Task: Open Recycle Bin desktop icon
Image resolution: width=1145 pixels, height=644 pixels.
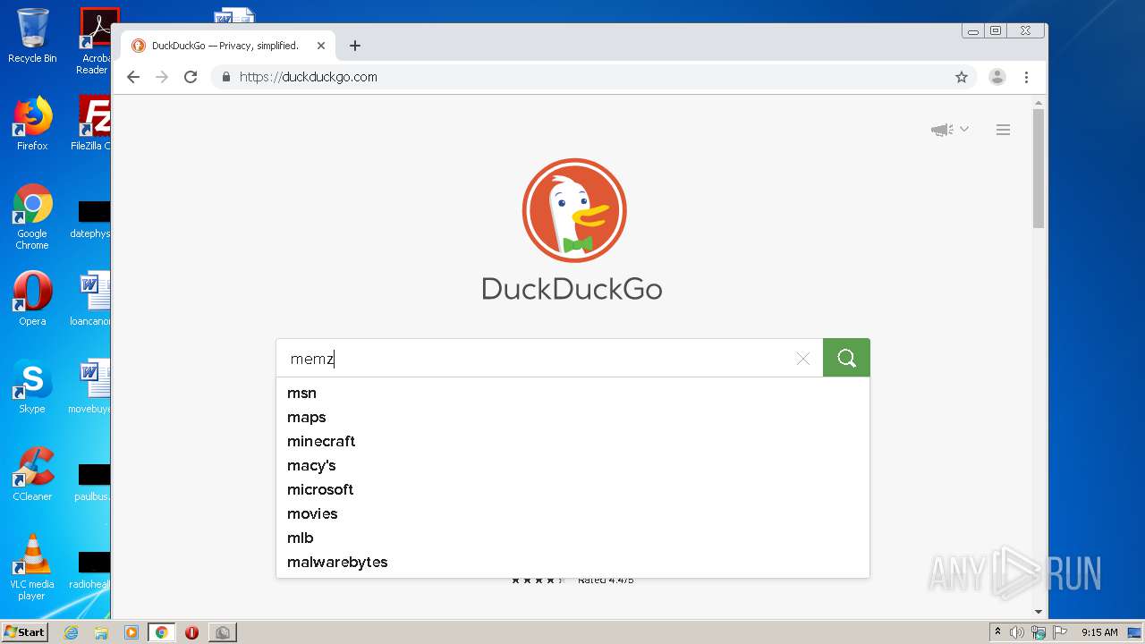Action: 32,37
